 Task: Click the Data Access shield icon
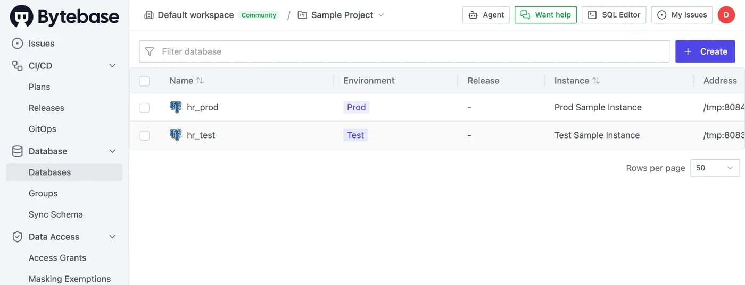coord(18,237)
